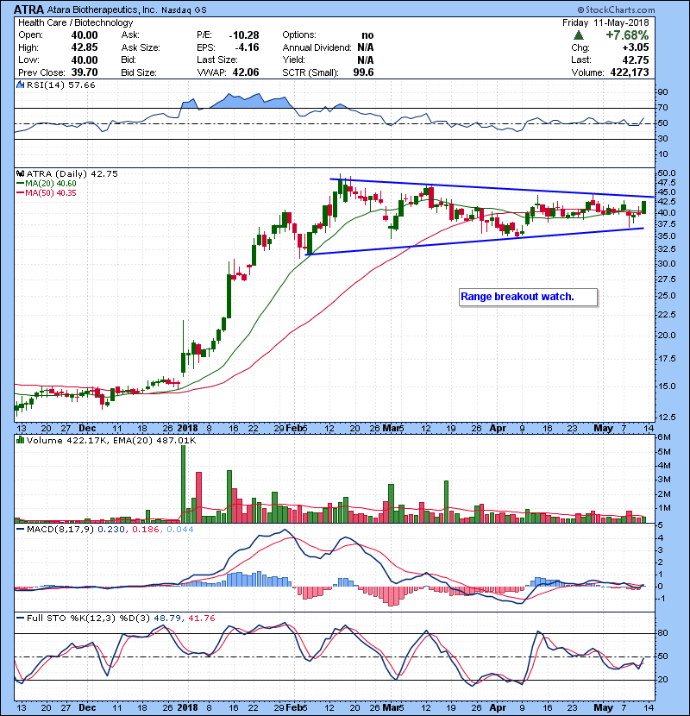Viewport: 690px width, 716px height.
Task: Click the VWAP value 42.06
Action: coord(246,72)
